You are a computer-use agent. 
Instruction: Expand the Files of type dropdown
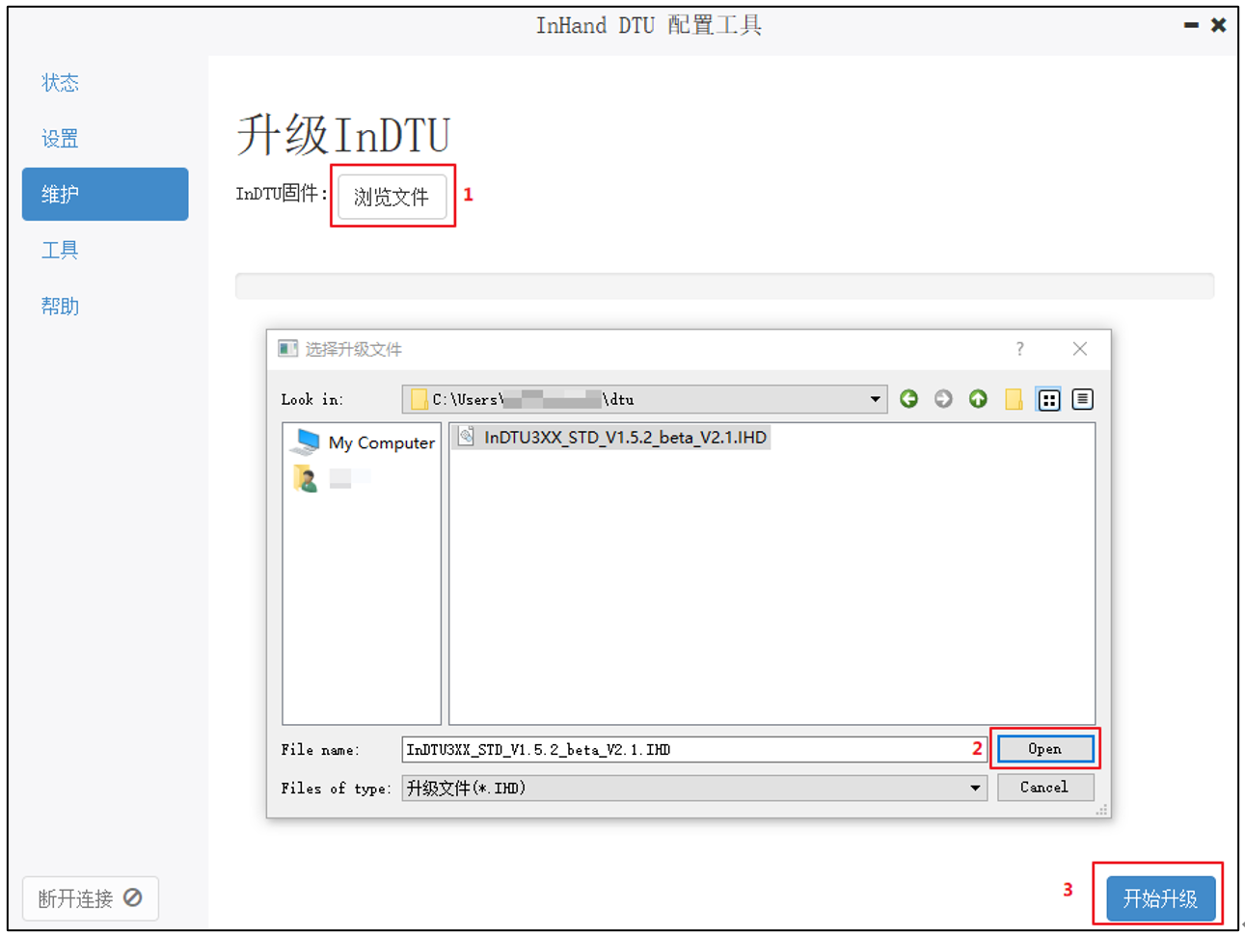[975, 789]
